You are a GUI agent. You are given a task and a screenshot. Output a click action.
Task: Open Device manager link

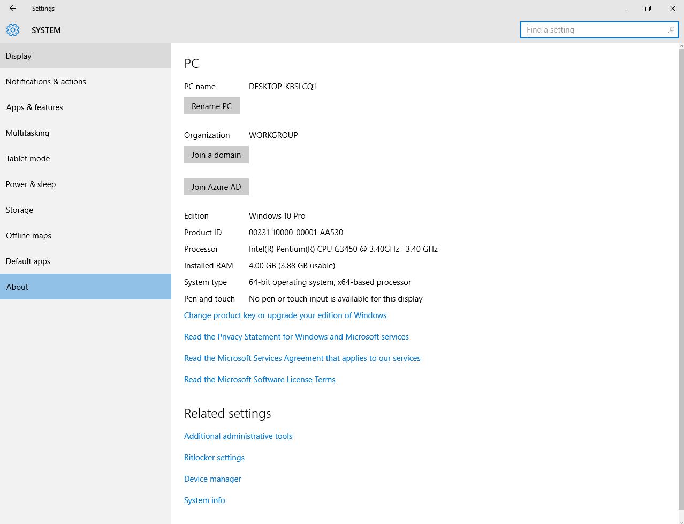(x=212, y=479)
